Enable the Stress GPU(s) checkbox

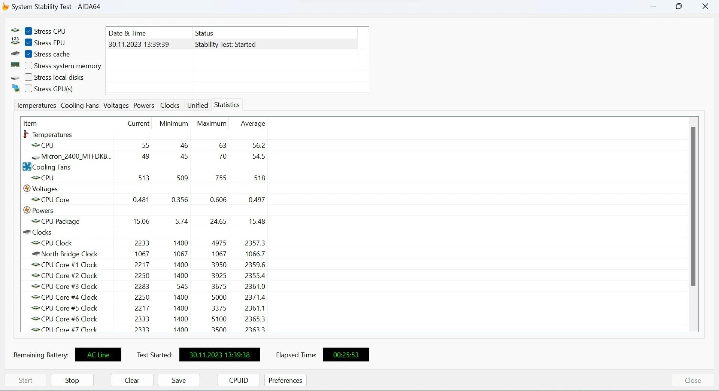pyautogui.click(x=28, y=89)
